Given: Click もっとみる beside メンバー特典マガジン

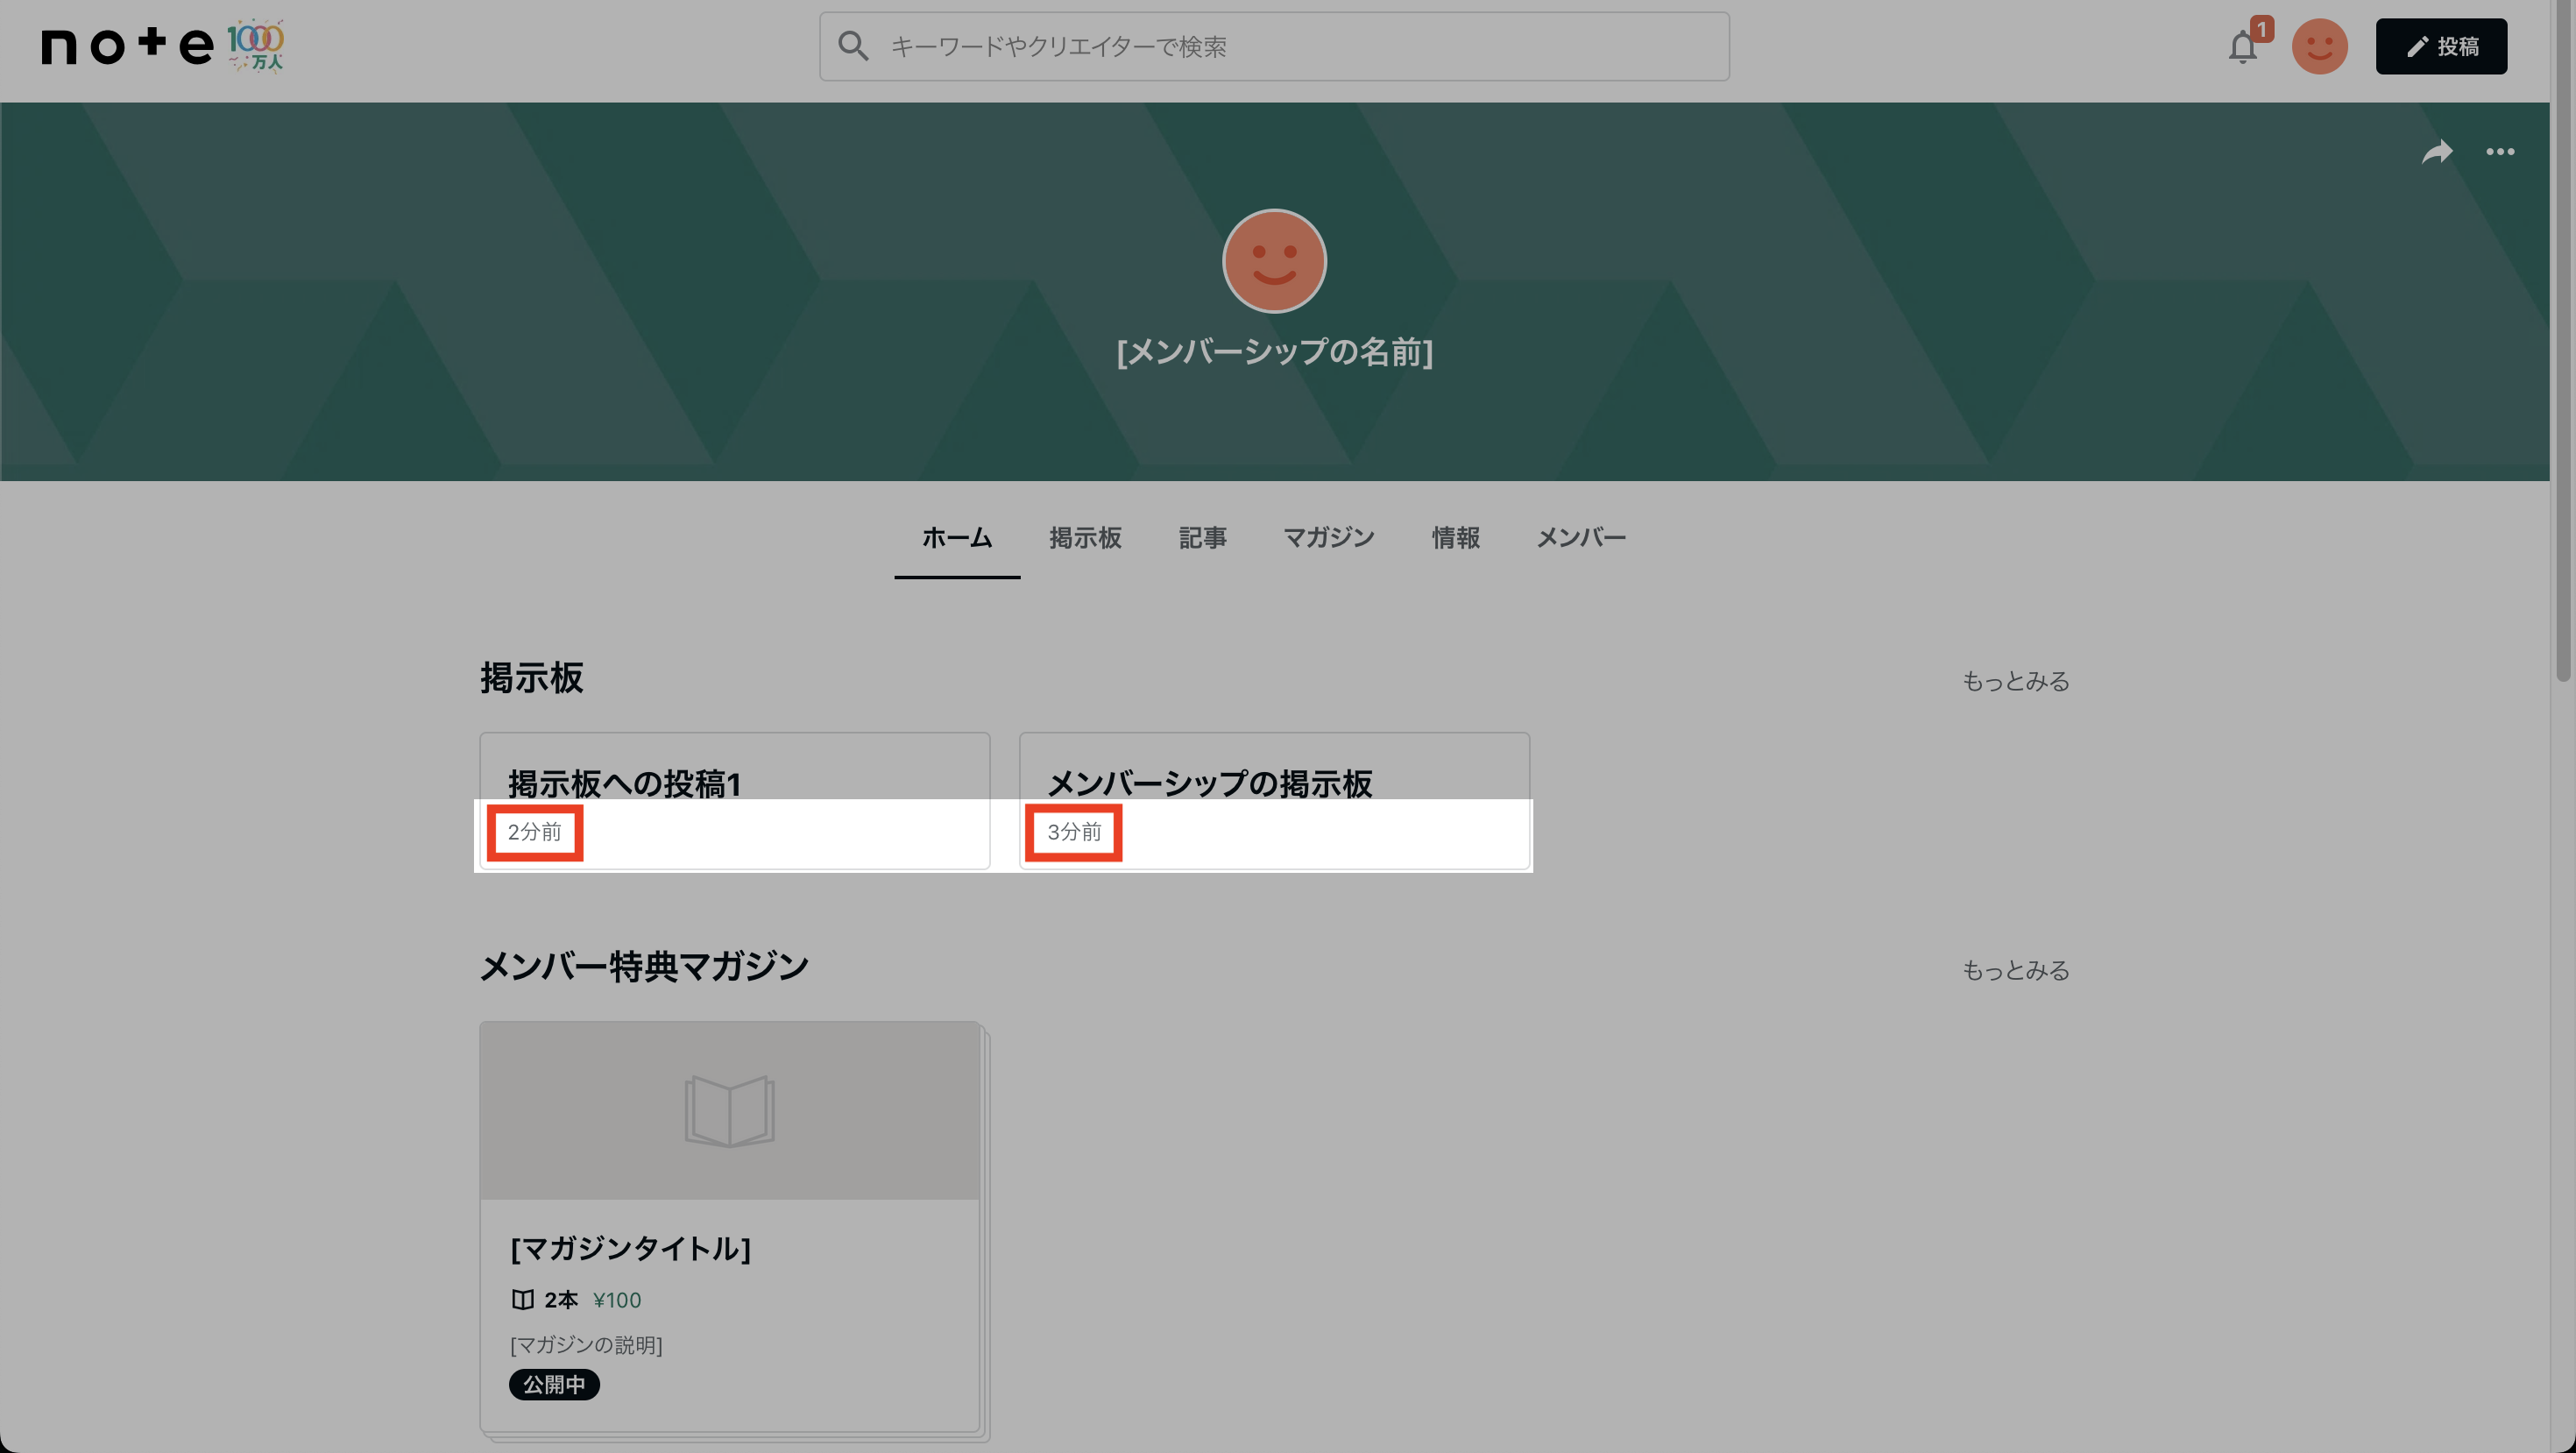Looking at the screenshot, I should click(2015, 970).
